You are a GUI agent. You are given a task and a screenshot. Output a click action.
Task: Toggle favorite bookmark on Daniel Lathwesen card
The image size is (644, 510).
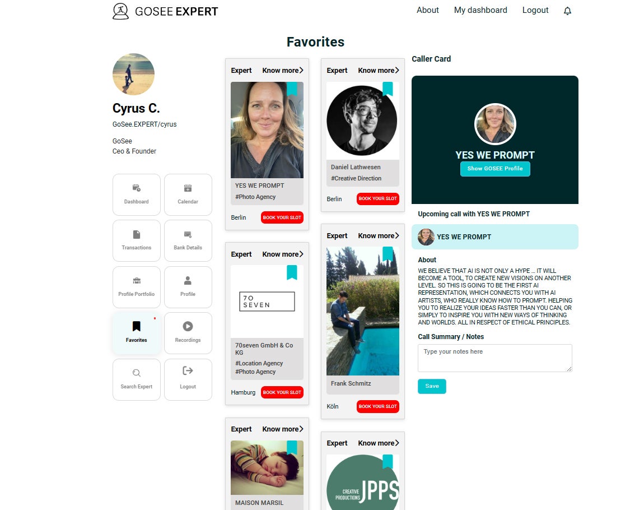pyautogui.click(x=388, y=89)
